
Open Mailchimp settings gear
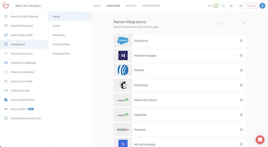click(x=241, y=85)
